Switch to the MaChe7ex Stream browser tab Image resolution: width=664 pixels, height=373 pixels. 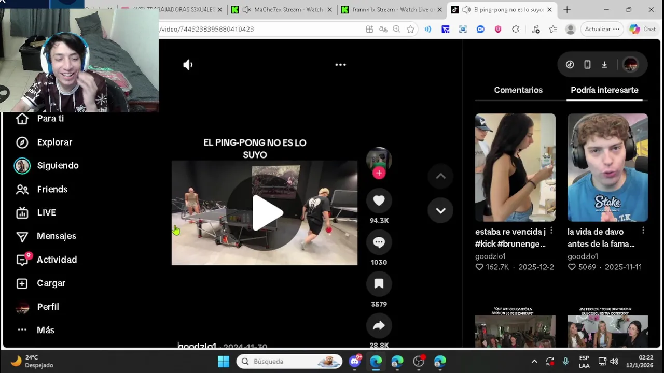283,9
